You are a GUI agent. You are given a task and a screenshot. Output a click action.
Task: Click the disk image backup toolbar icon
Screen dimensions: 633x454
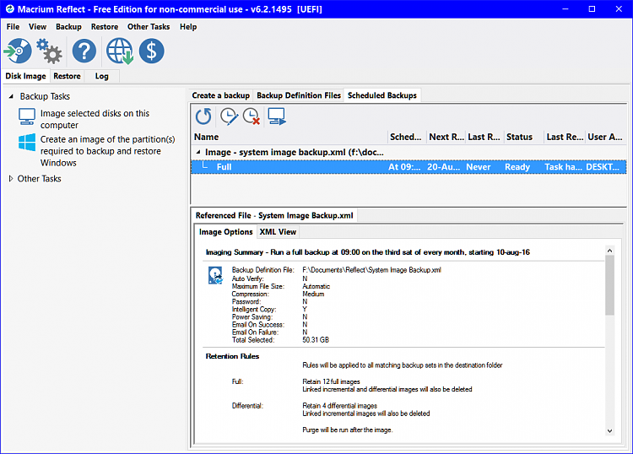tap(18, 51)
